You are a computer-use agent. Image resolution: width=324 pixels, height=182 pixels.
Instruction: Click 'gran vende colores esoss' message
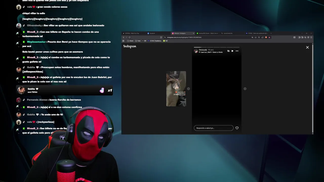(x=52, y=7)
